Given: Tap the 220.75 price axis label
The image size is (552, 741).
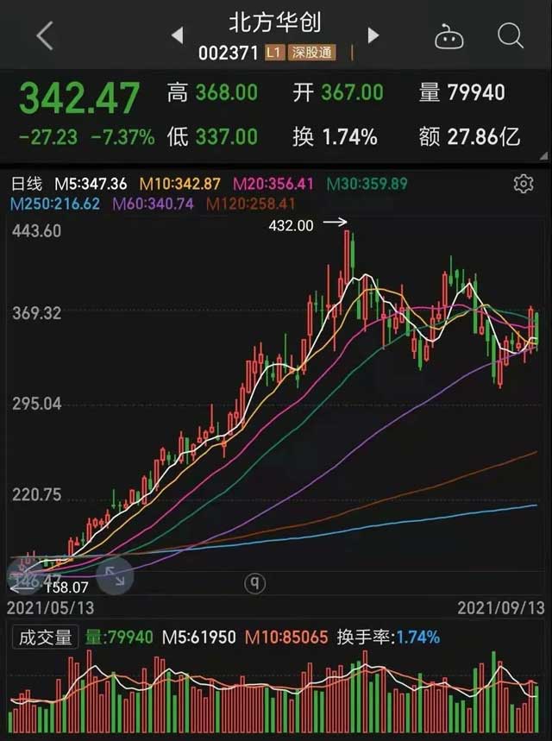Looking at the screenshot, I should [37, 495].
